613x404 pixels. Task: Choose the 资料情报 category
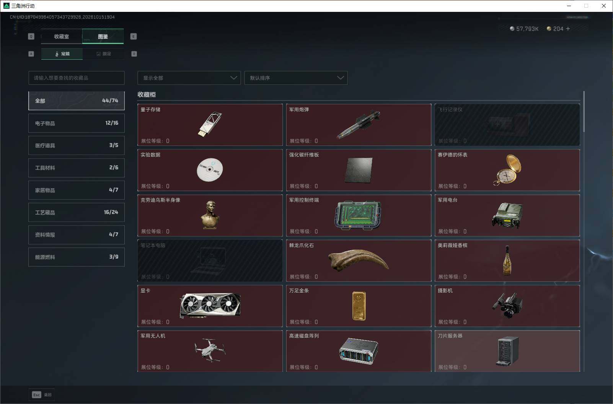pyautogui.click(x=77, y=235)
